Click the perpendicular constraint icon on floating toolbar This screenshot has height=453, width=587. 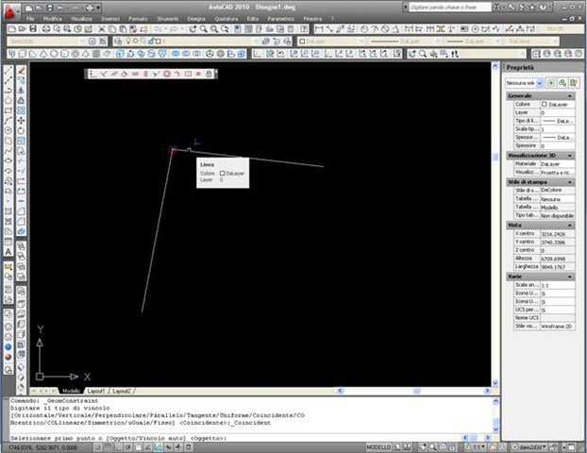point(104,74)
